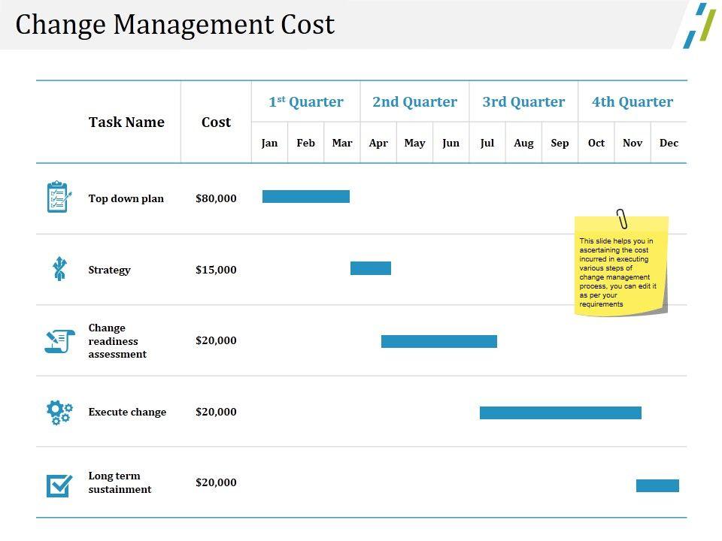Select the Task Name column header
The width and height of the screenshot is (722, 541).
tap(126, 122)
